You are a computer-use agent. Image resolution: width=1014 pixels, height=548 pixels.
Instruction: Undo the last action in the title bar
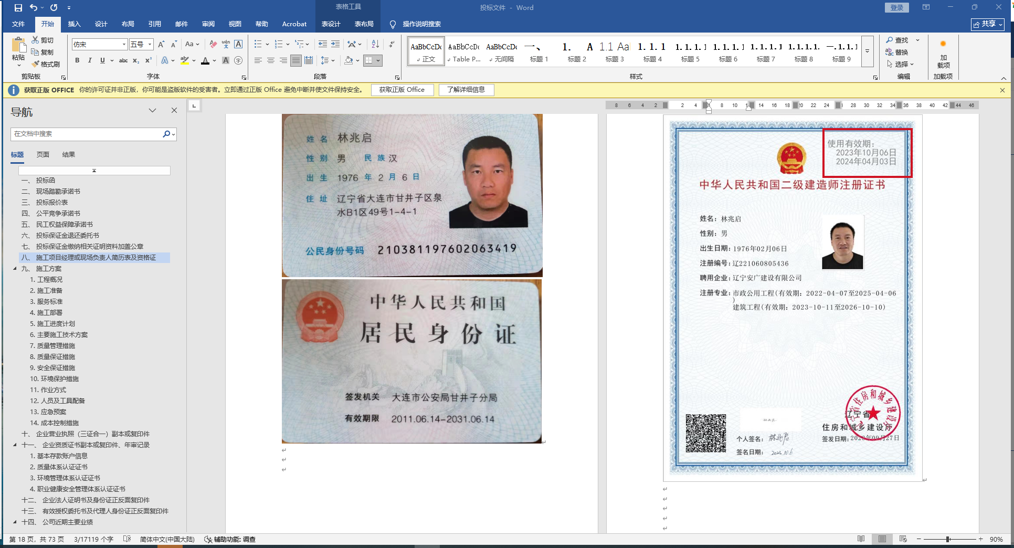coord(34,8)
